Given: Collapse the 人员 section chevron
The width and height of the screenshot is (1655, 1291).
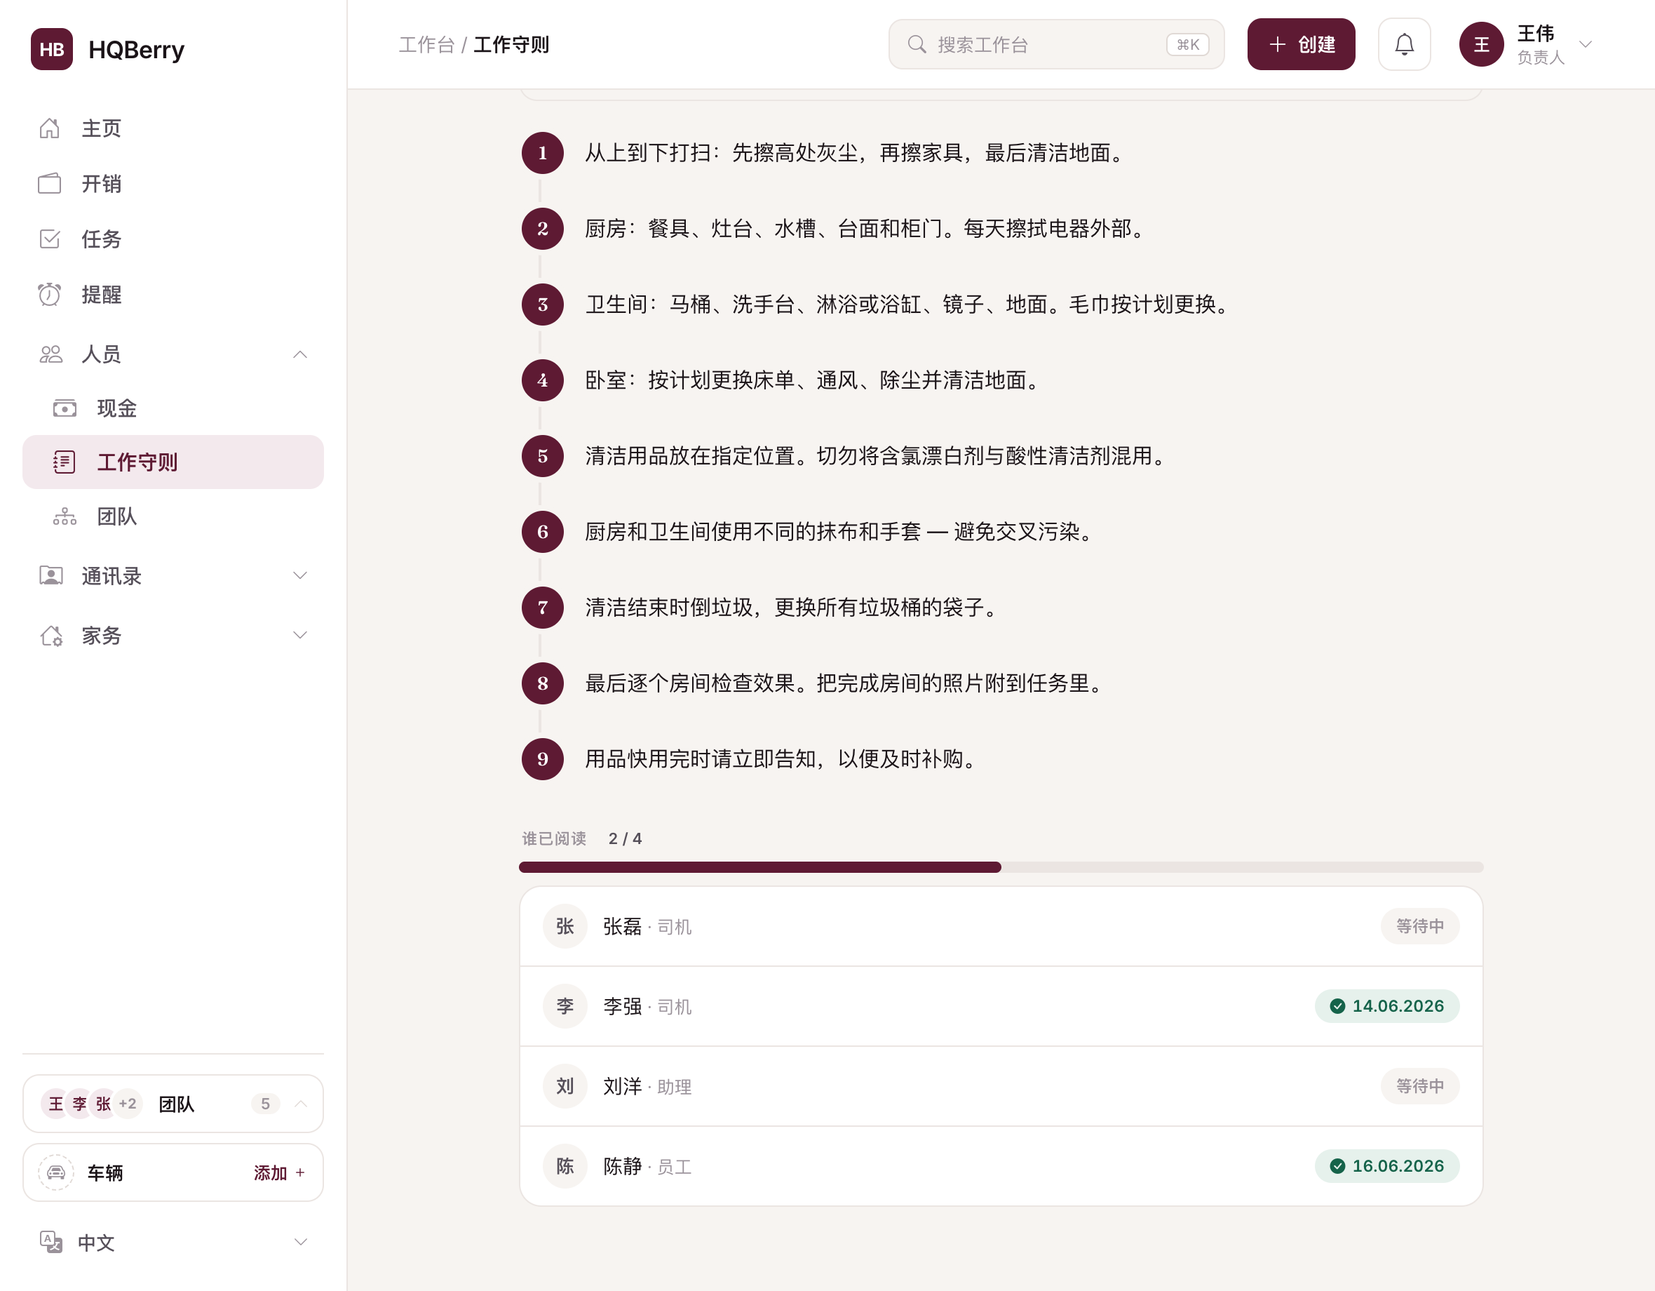Looking at the screenshot, I should click(300, 354).
